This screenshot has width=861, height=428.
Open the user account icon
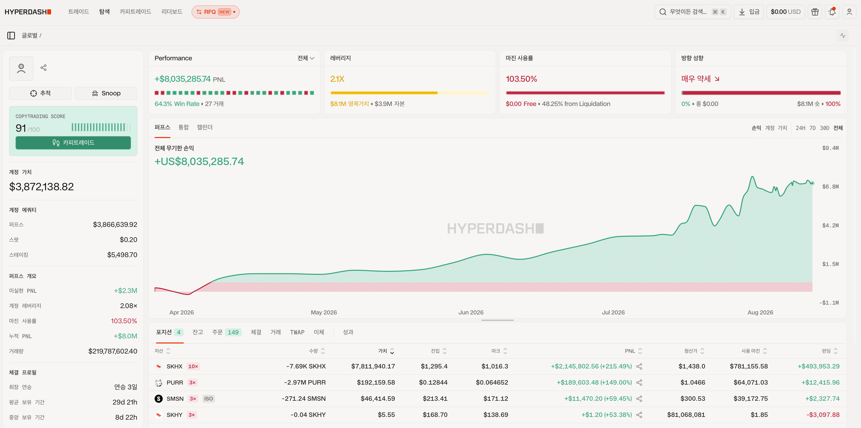[x=849, y=12]
